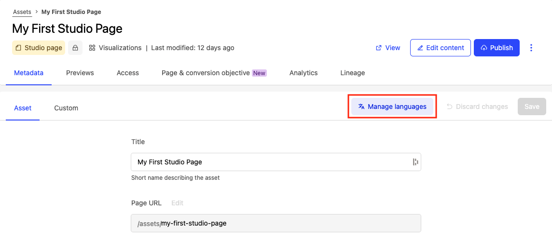This screenshot has height=241, width=552.
Task: Select the Custom metadata sub-tab
Action: [66, 108]
